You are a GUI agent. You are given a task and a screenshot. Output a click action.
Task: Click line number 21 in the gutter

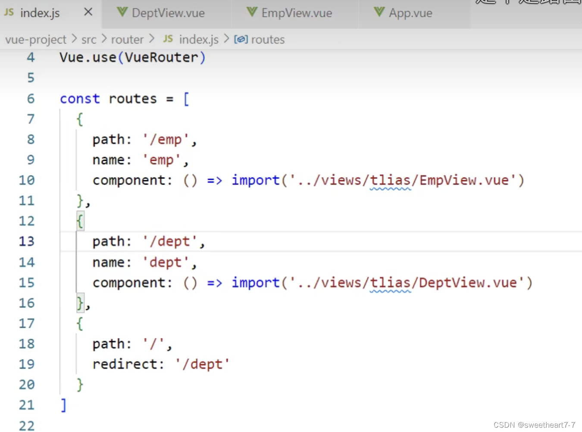pyautogui.click(x=26, y=405)
